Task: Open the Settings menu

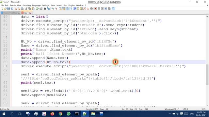Action: pyautogui.click(x=45, y=5)
